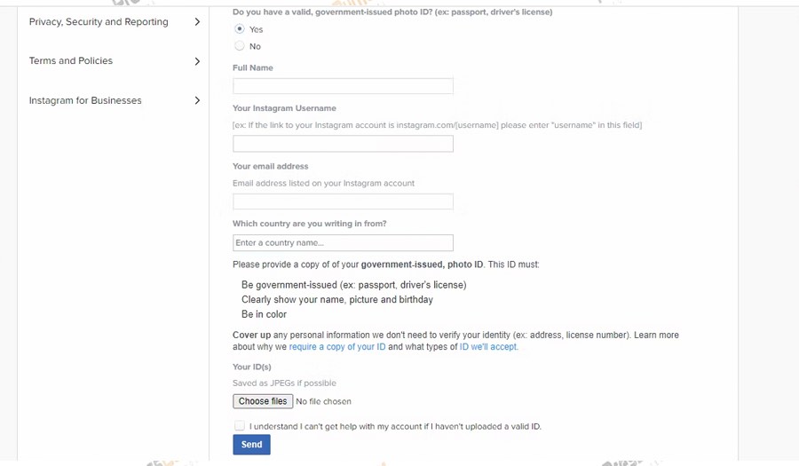799x466 pixels.
Task: Click the Instagram Username input field
Action: click(x=343, y=144)
